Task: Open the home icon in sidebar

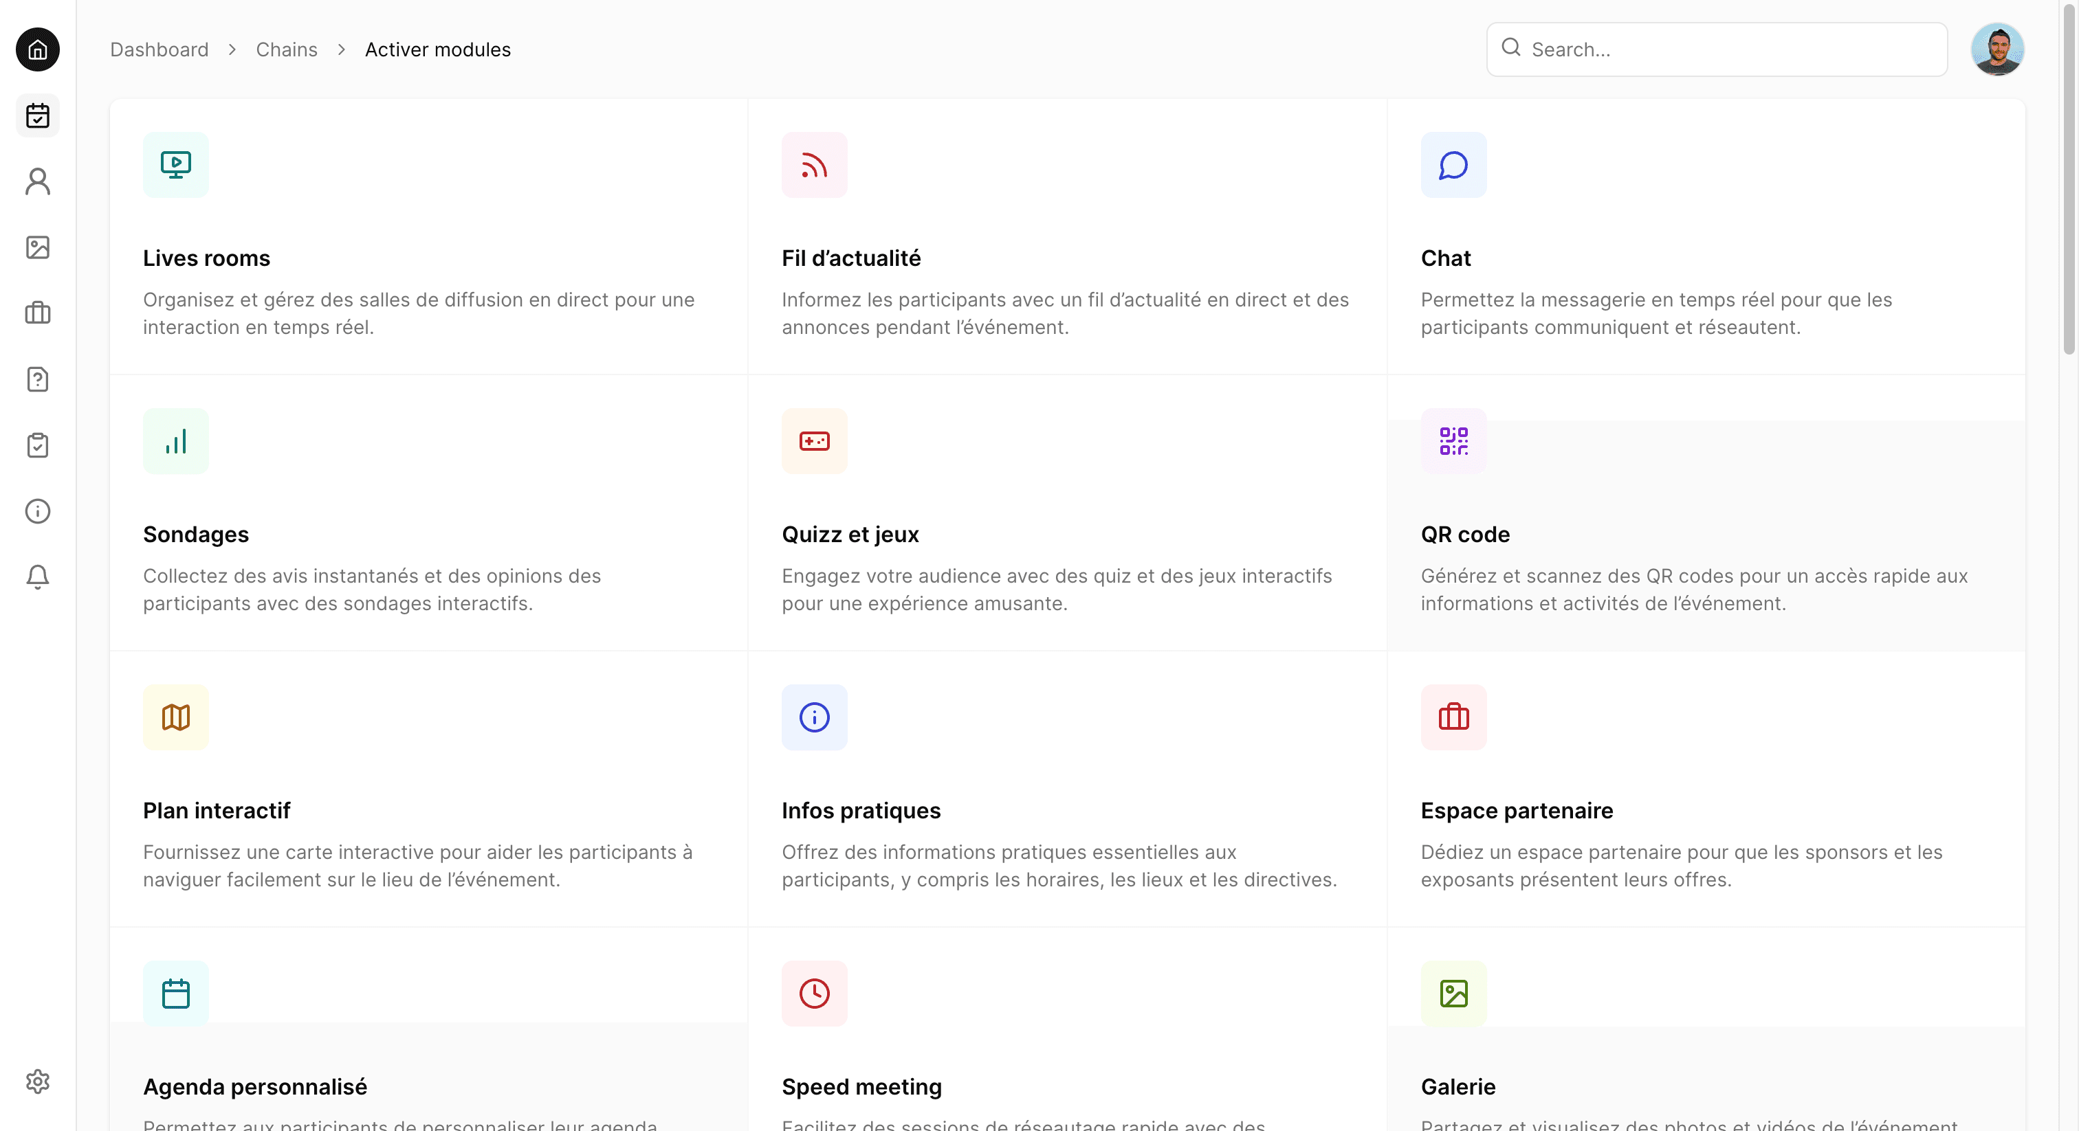Action: point(37,49)
